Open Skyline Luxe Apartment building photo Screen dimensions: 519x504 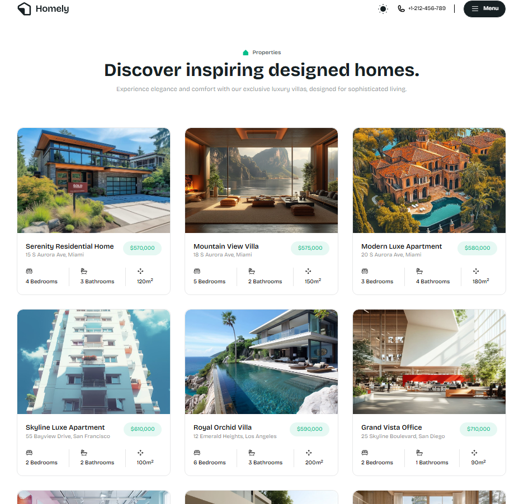click(93, 362)
